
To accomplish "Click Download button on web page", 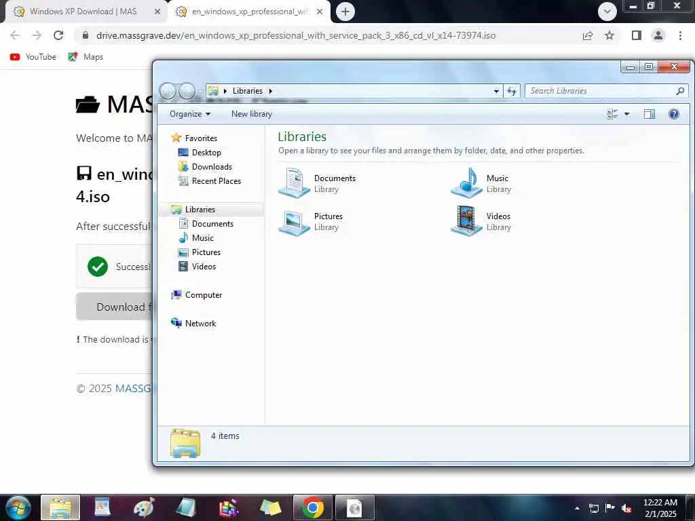I will 114,307.
